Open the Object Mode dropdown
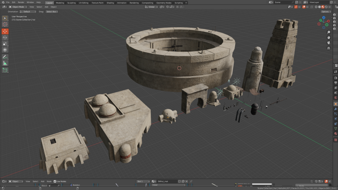Screen dimensions: 338x190 pos(18,7)
